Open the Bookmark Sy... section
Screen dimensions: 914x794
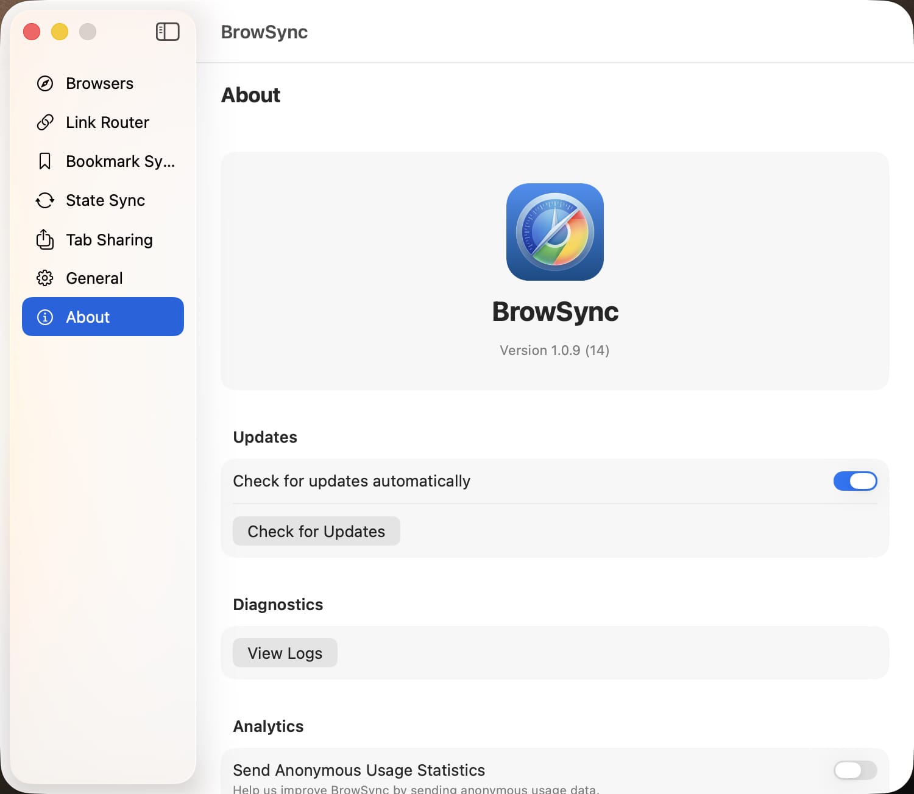click(x=103, y=161)
